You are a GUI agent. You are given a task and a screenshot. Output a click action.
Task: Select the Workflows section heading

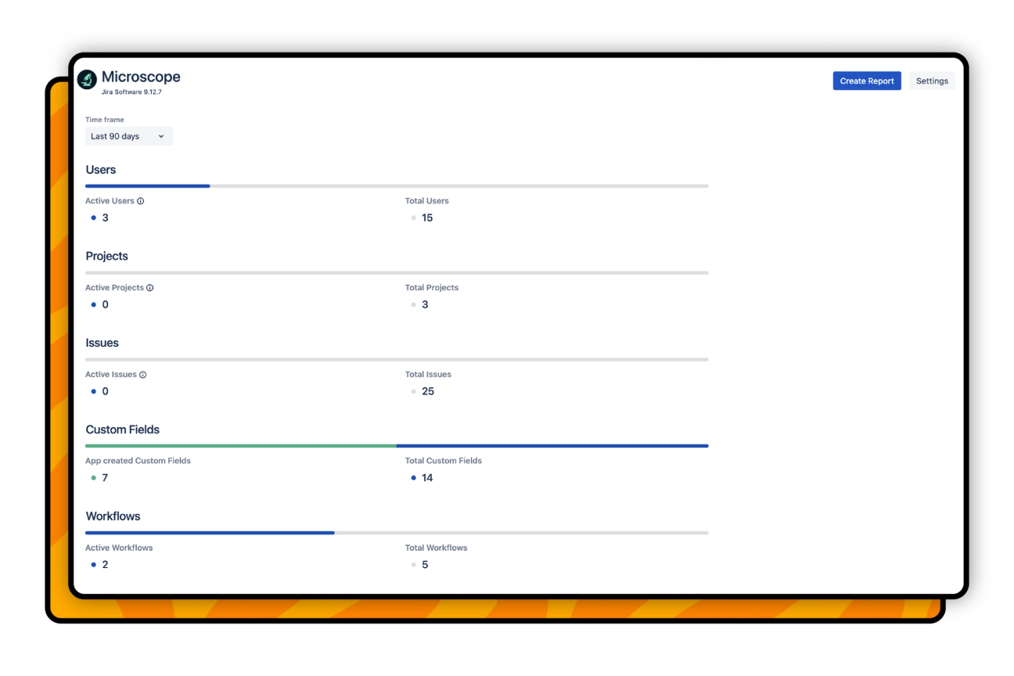point(113,516)
